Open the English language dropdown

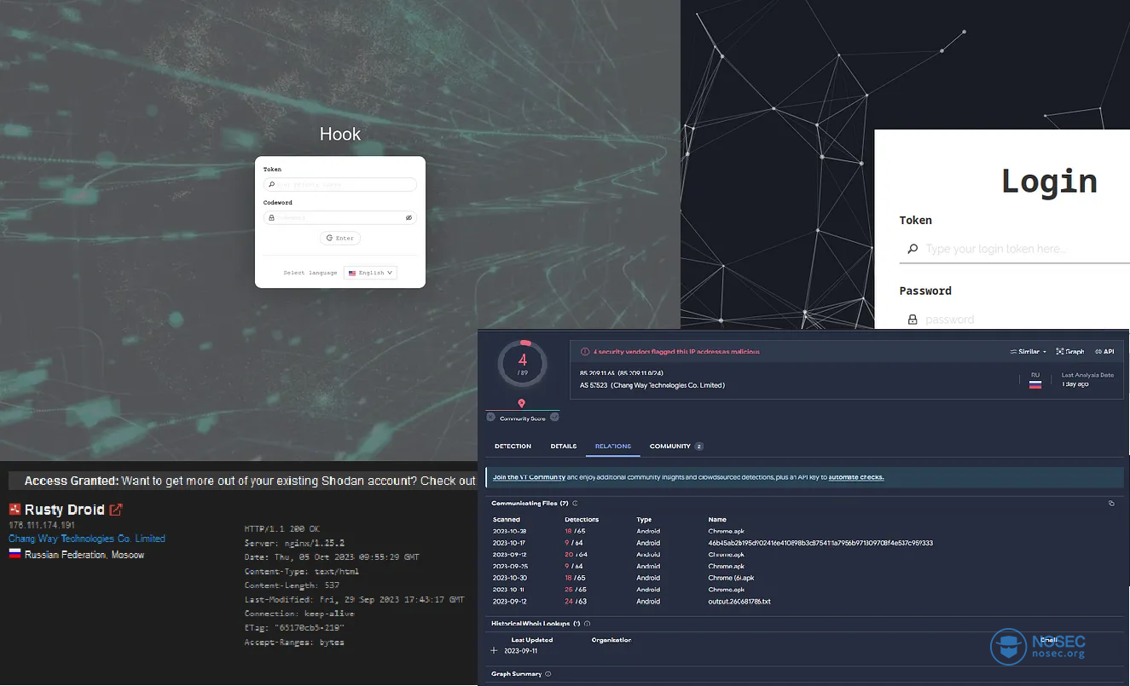click(x=370, y=273)
